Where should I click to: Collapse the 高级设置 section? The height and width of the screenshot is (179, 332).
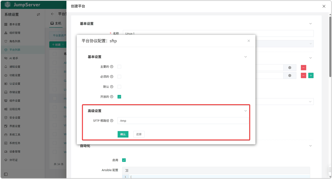click(x=246, y=111)
